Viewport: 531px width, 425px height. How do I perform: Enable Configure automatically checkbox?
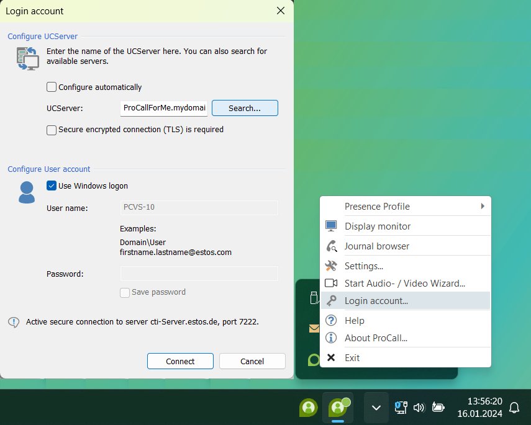[52, 87]
